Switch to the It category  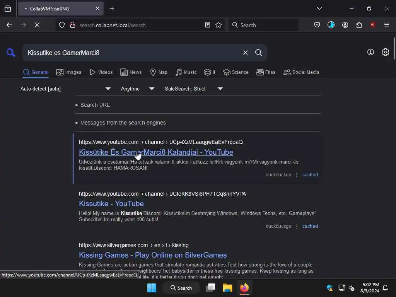tap(210, 72)
